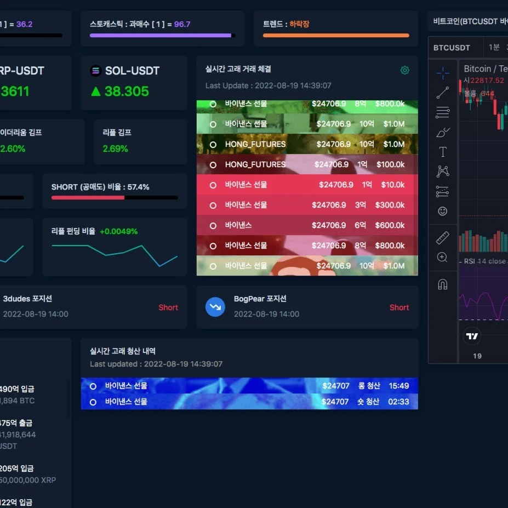Select the text annotation tool
Image resolution: width=508 pixels, height=508 pixels.
point(443,152)
